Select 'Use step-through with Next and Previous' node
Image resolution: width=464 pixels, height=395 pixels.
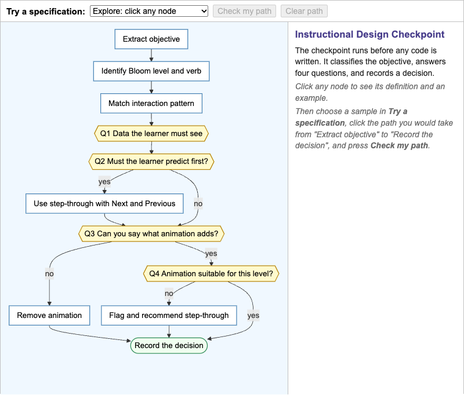coord(104,203)
